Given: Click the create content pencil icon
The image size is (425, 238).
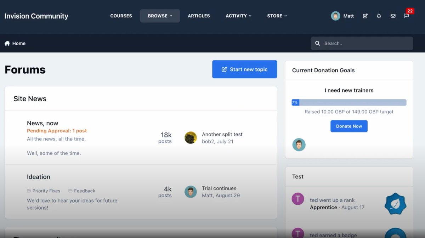Looking at the screenshot, I should 365,16.
